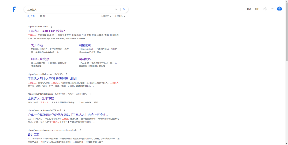Open the settings gear icon

[x=265, y=9]
